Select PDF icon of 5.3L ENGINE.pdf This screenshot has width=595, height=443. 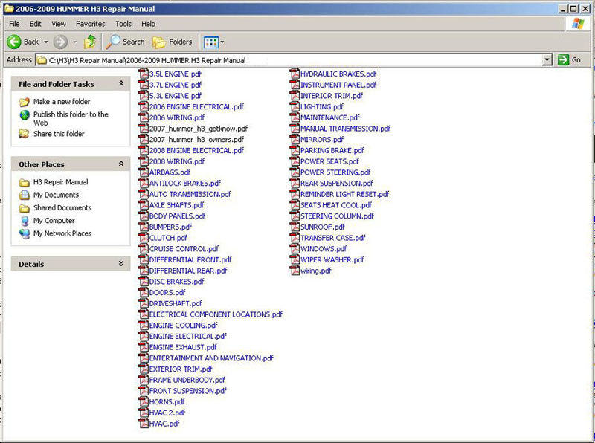pyautogui.click(x=144, y=96)
